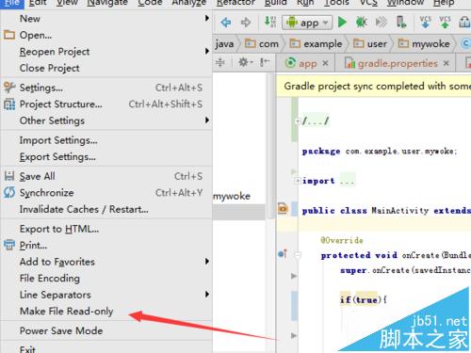This screenshot has width=471, height=353.
Task: Close the app editor tab
Action: [325, 63]
